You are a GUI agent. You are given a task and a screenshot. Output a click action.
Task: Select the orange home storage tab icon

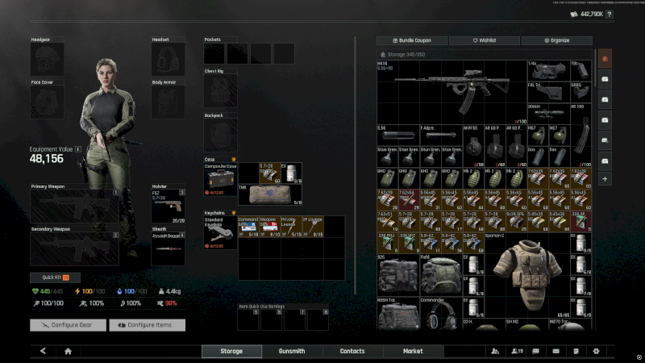605,59
